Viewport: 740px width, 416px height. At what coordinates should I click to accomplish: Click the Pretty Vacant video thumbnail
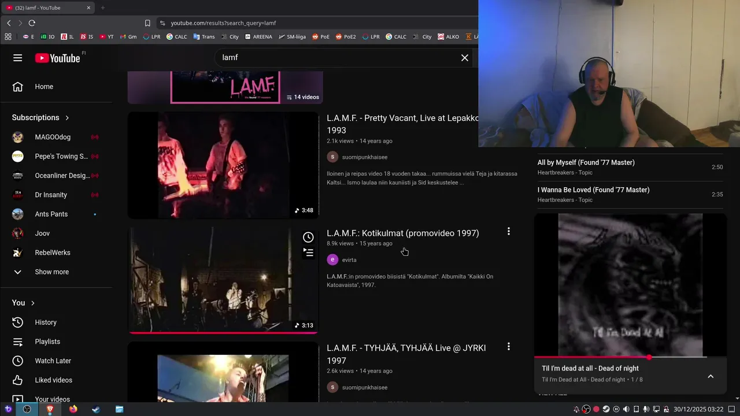tap(223, 165)
